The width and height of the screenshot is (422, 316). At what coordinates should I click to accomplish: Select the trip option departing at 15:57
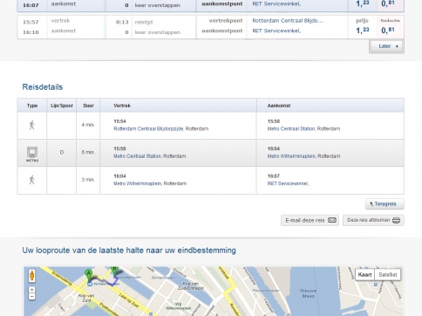(x=210, y=27)
